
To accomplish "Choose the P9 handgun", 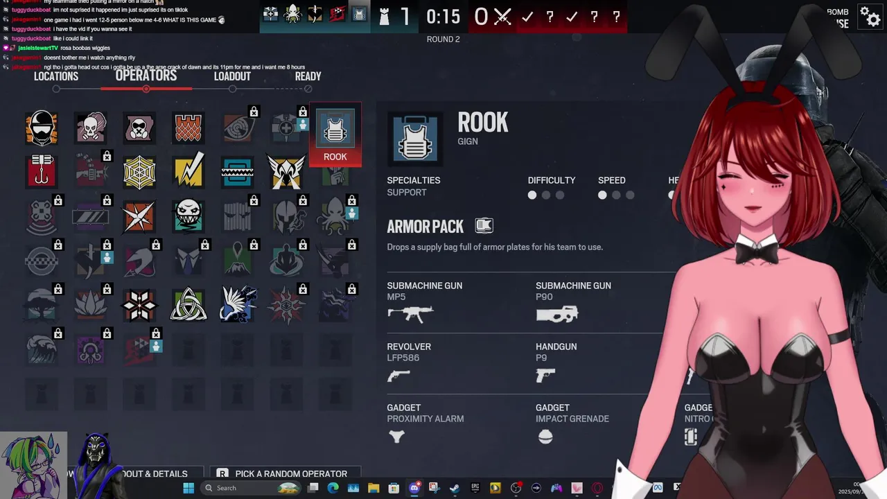I will point(545,376).
